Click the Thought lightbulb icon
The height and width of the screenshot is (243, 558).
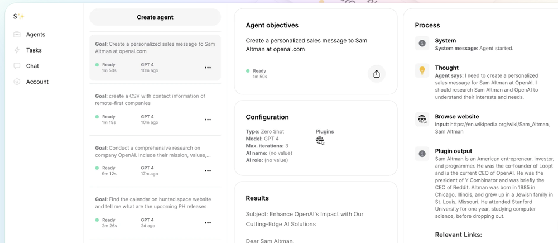pyautogui.click(x=422, y=70)
